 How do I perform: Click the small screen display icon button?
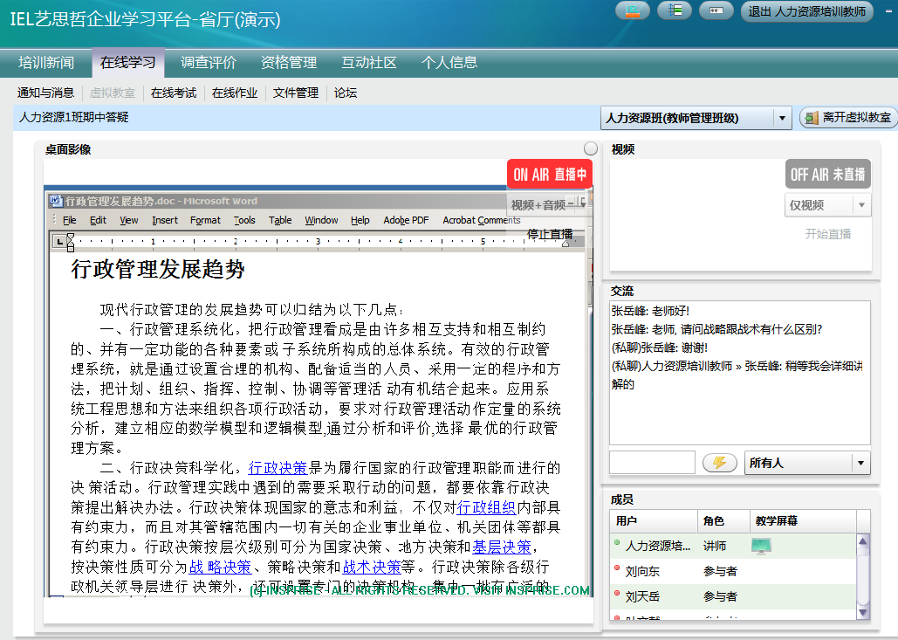click(716, 10)
